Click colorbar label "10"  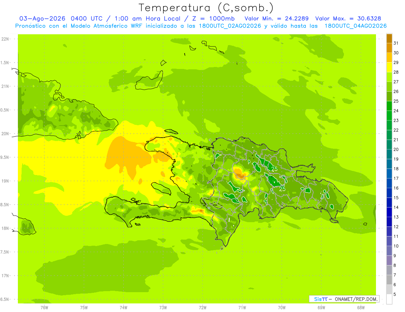point(396,246)
